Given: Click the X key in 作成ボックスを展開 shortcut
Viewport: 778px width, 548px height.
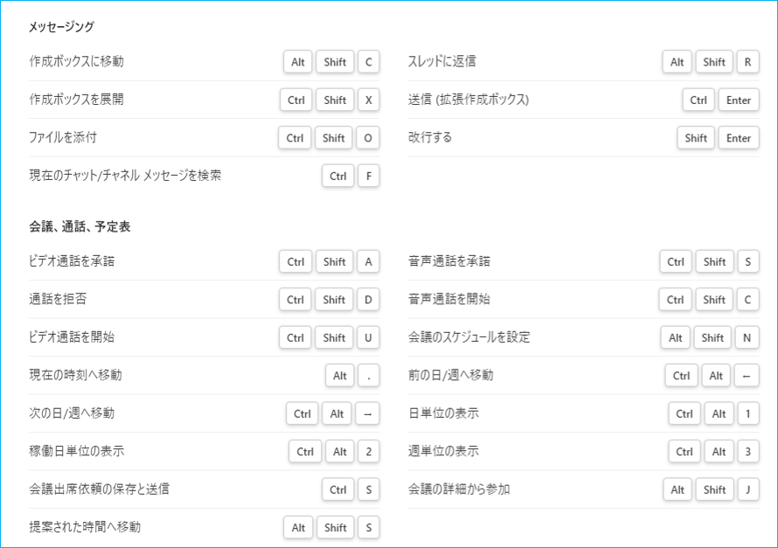Looking at the screenshot, I should (x=369, y=100).
